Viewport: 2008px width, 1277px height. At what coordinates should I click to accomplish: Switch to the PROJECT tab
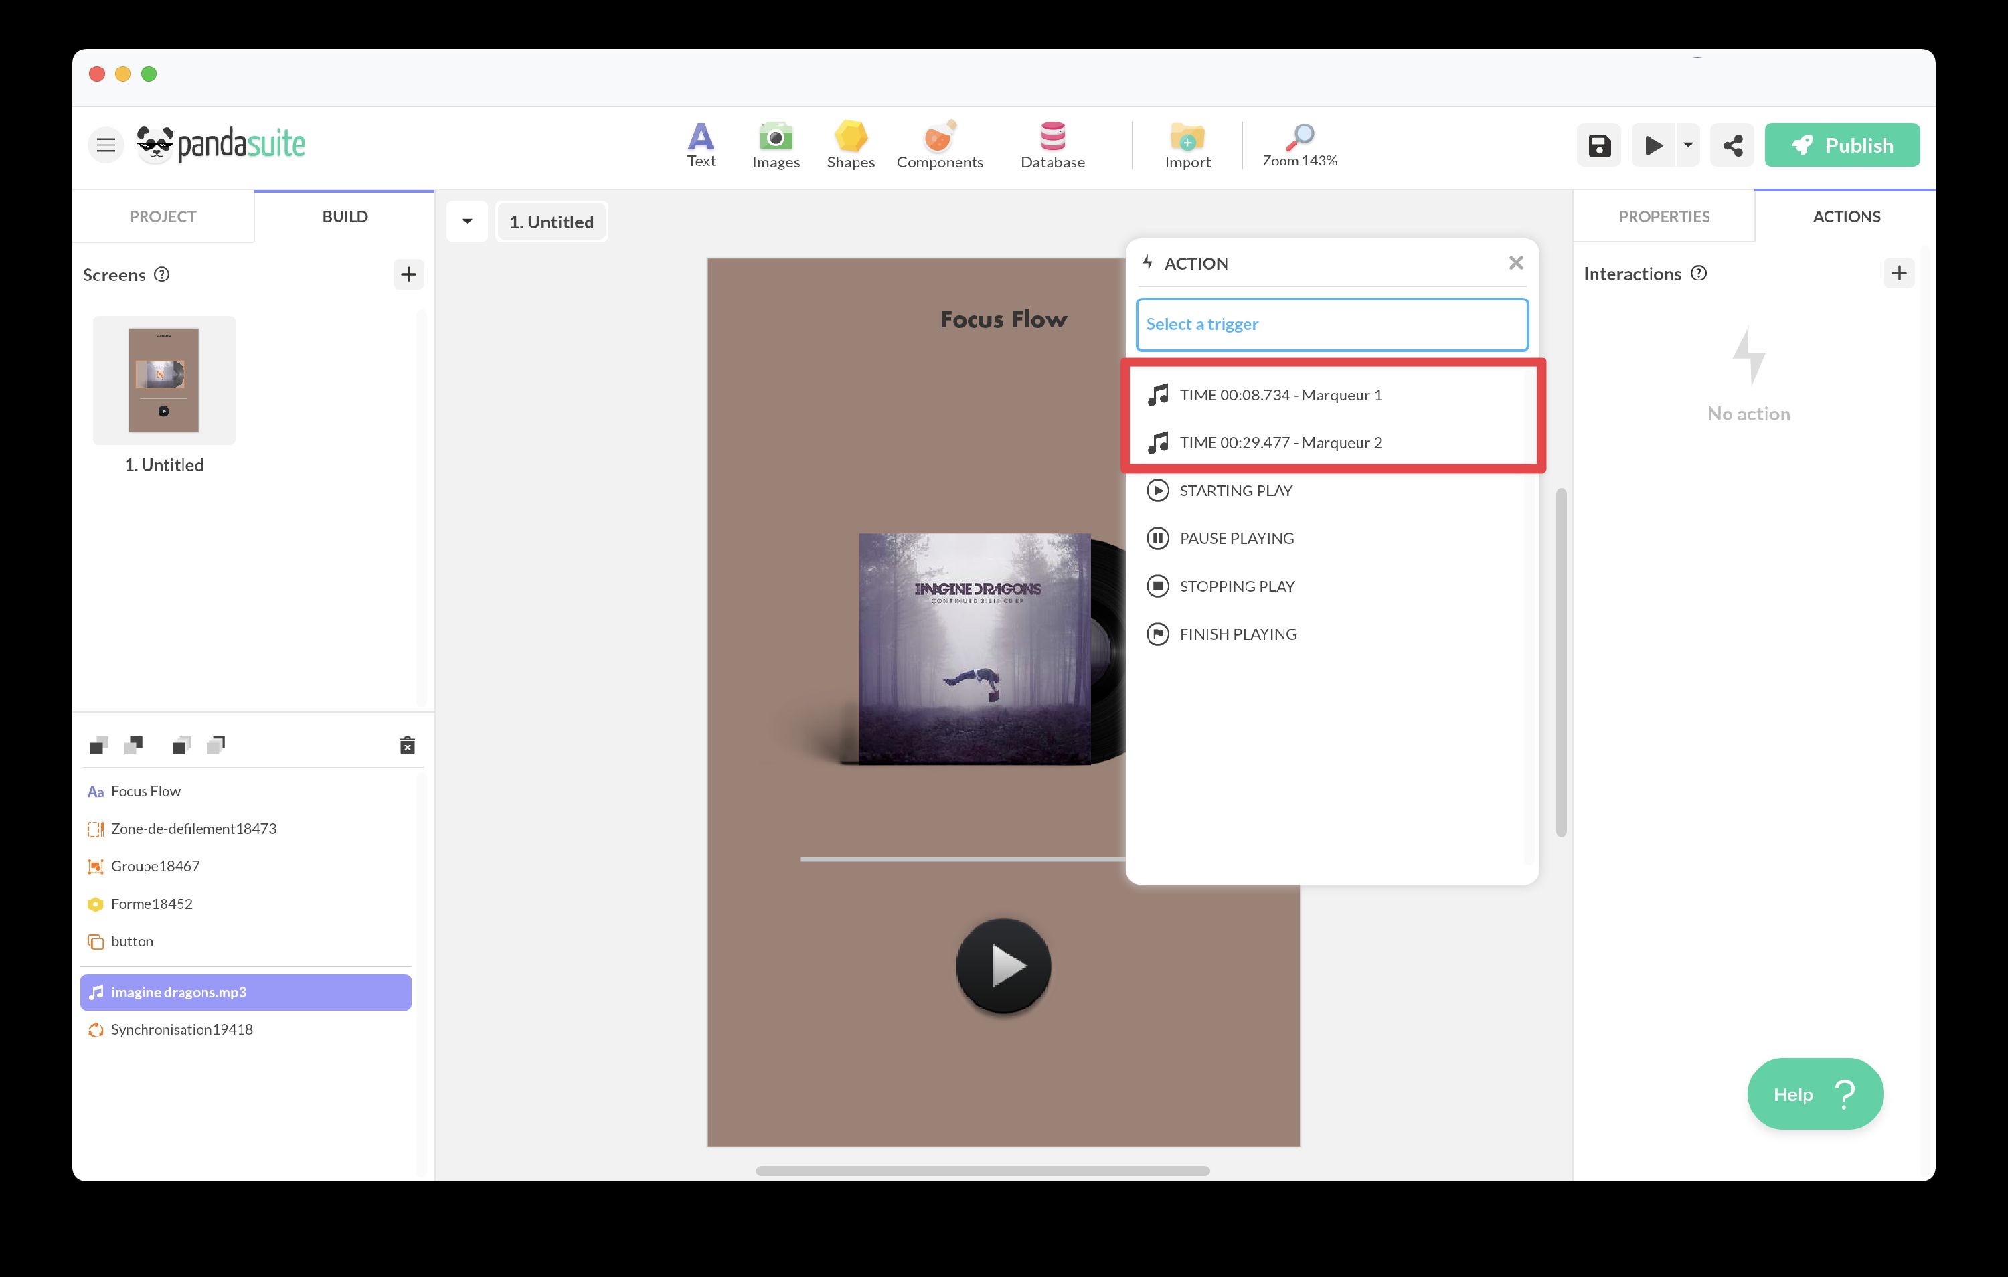[163, 217]
